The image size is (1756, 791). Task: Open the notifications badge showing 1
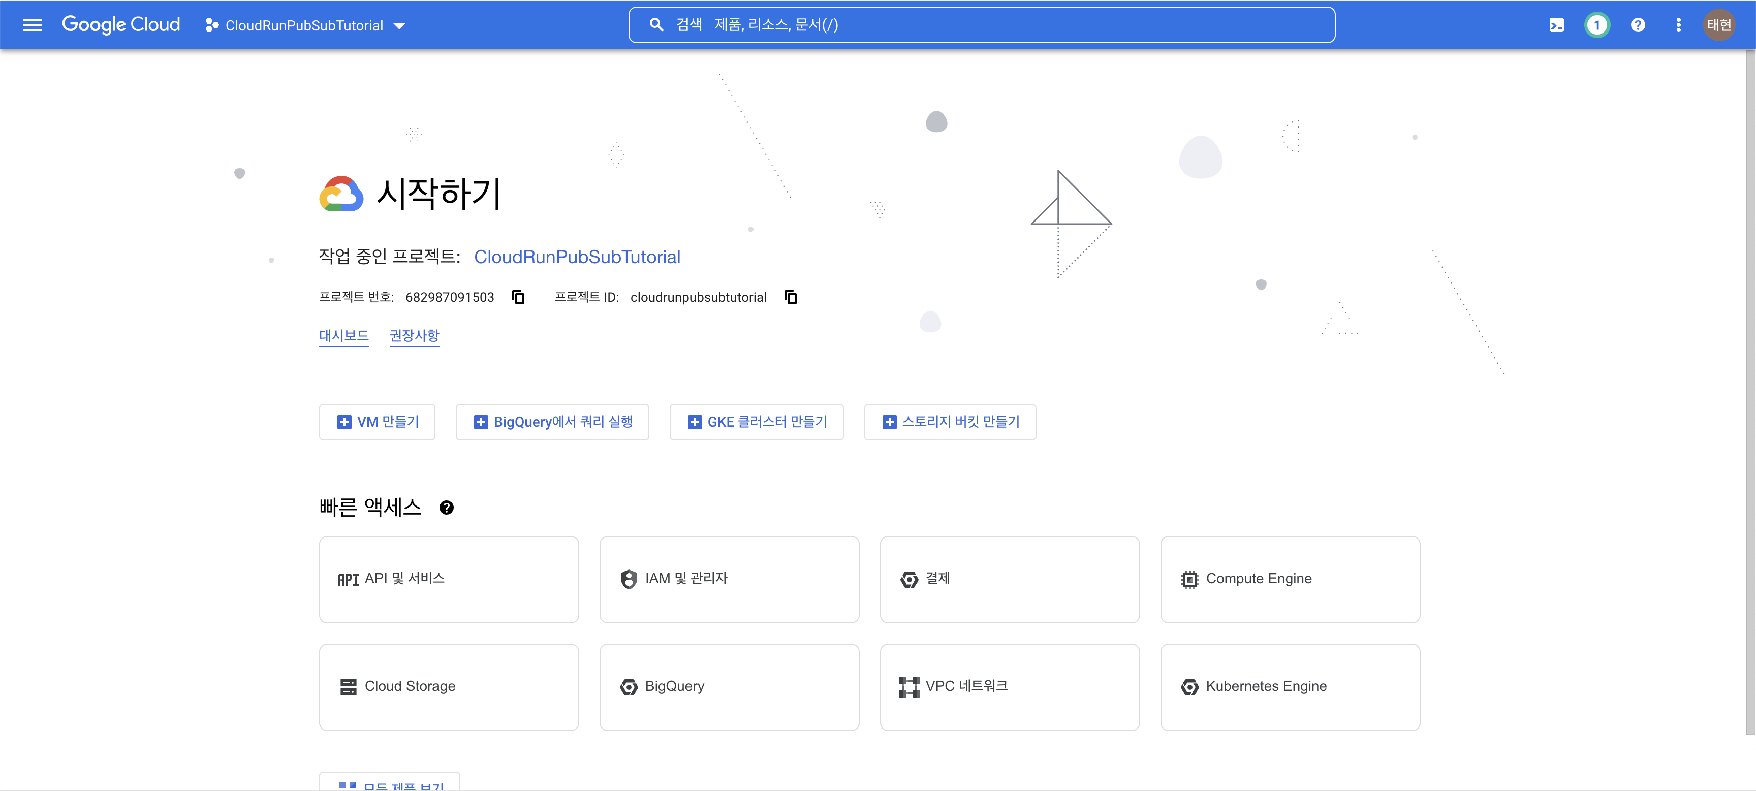click(1596, 25)
